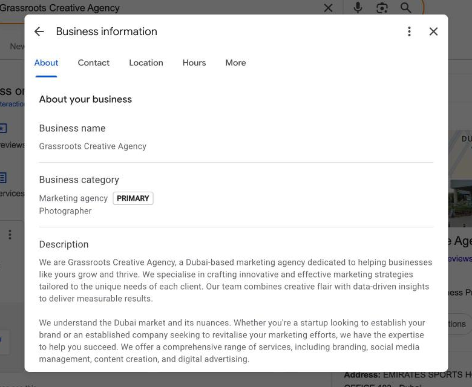Image resolution: width=472 pixels, height=387 pixels.
Task: Switch to the Contact tab
Action: click(x=94, y=62)
